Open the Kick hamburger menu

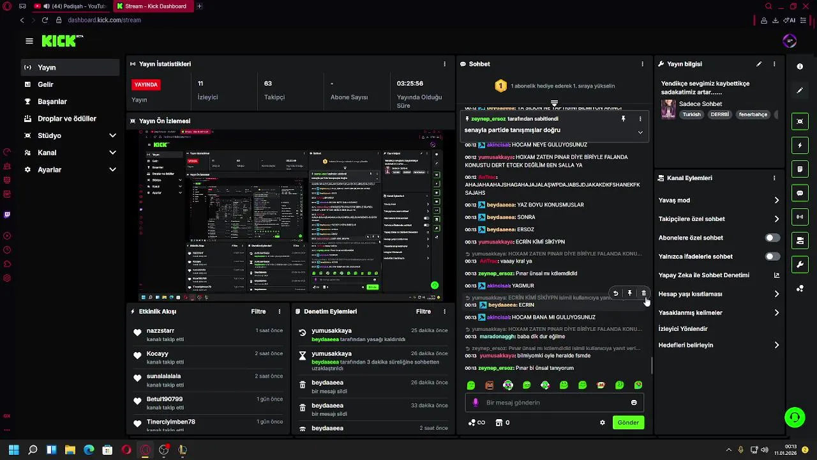tap(29, 41)
